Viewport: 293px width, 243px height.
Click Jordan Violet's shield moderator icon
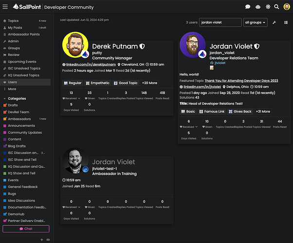click(257, 46)
